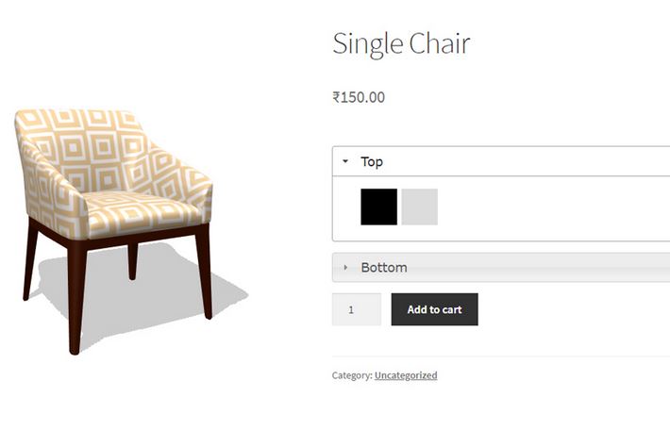Click the ₹150.00 price text
This screenshot has width=670, height=431.
pos(359,97)
